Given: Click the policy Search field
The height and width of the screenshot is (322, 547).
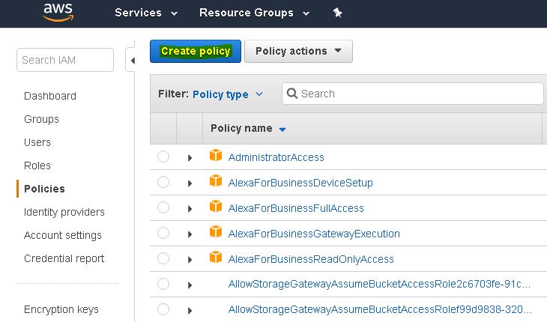Looking at the screenshot, I should click(x=416, y=94).
